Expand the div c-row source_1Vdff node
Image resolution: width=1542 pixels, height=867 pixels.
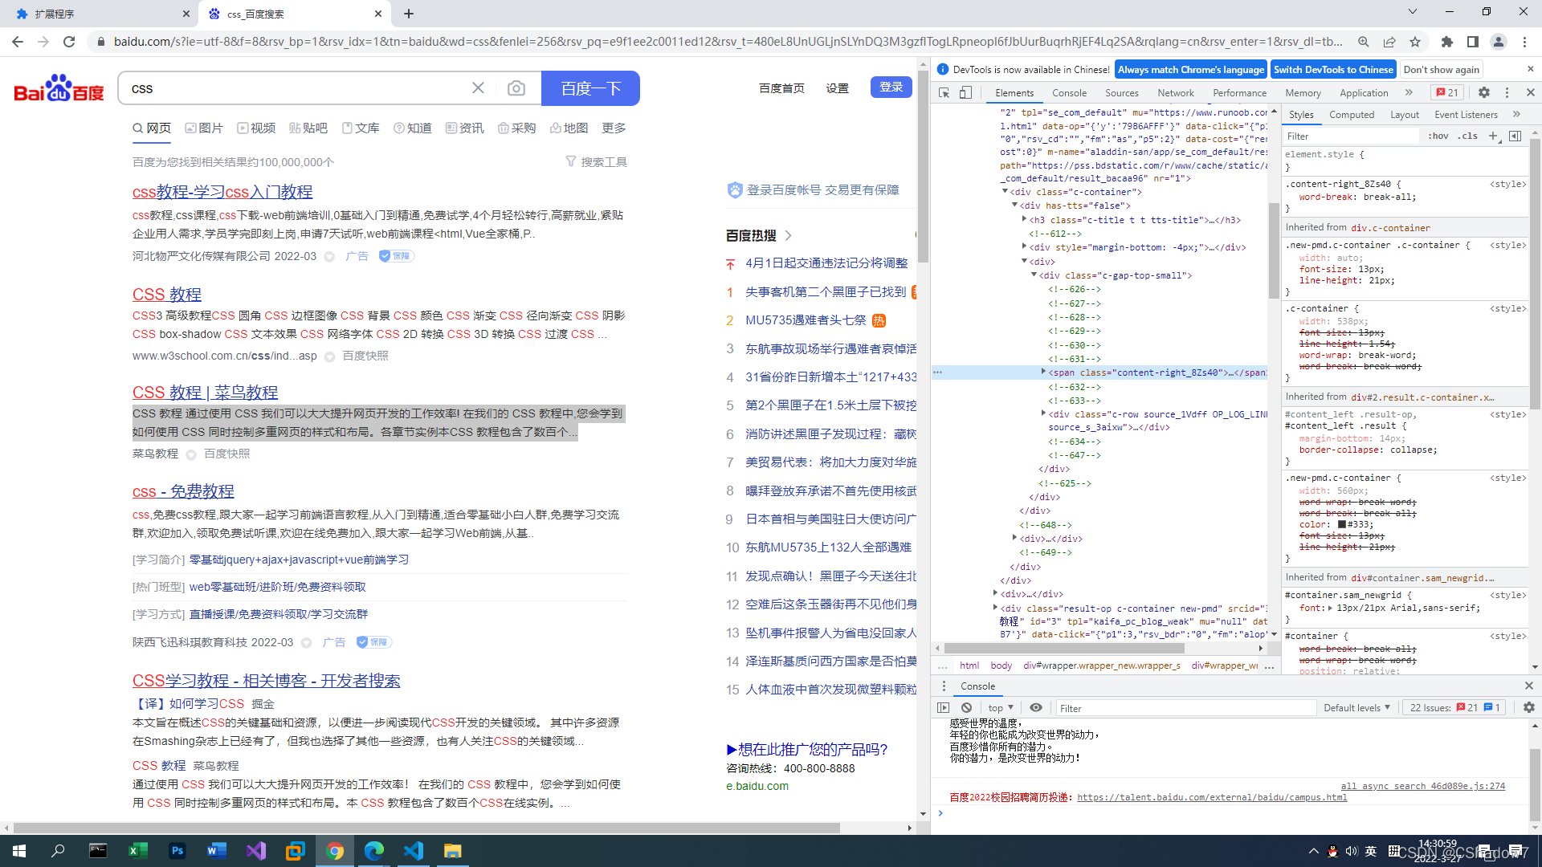[x=1043, y=413]
